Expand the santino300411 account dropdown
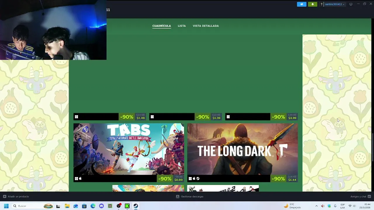Viewport: 374px width, 210px height. click(x=335, y=4)
